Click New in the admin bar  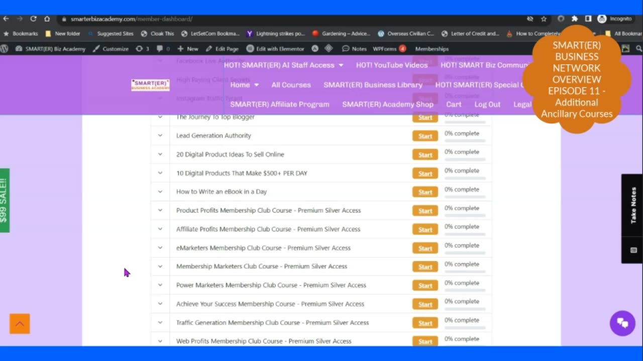pos(188,49)
